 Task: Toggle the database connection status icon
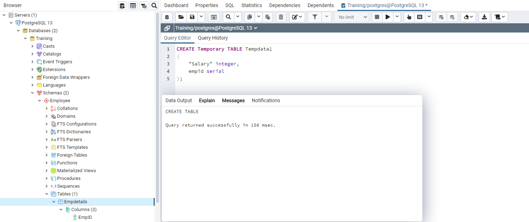[167, 28]
